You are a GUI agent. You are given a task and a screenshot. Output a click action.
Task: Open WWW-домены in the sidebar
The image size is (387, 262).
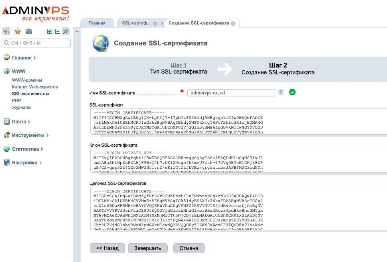27,80
